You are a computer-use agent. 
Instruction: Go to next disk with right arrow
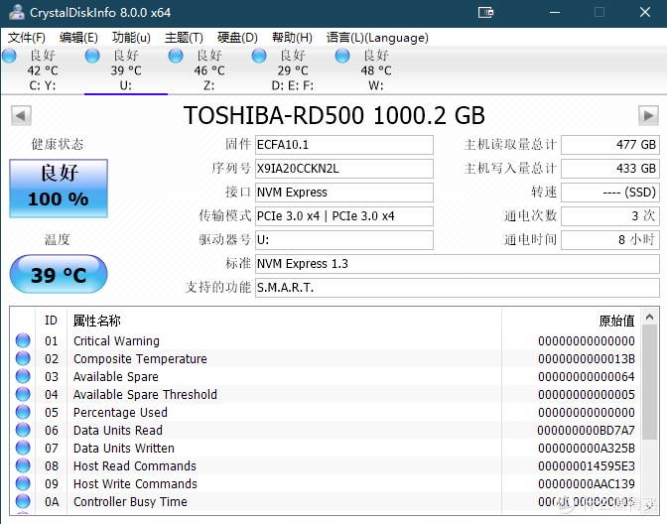[x=647, y=115]
